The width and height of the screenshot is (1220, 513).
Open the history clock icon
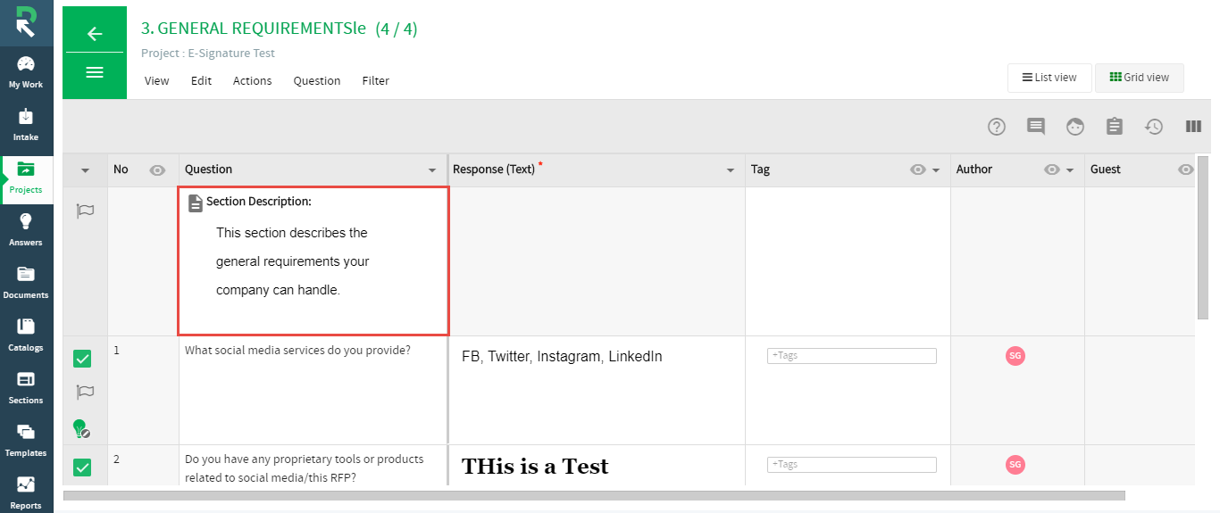pos(1154,127)
